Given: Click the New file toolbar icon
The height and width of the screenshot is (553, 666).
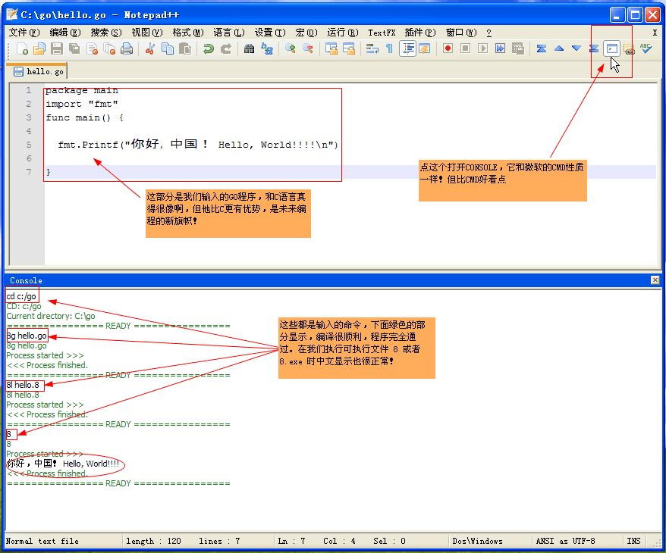Looking at the screenshot, I should 22,48.
